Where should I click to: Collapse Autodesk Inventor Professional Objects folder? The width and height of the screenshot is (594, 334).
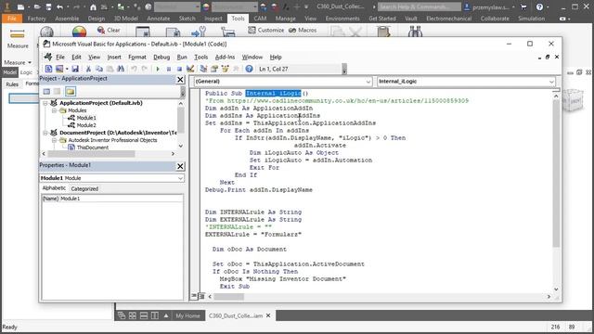tap(54, 140)
